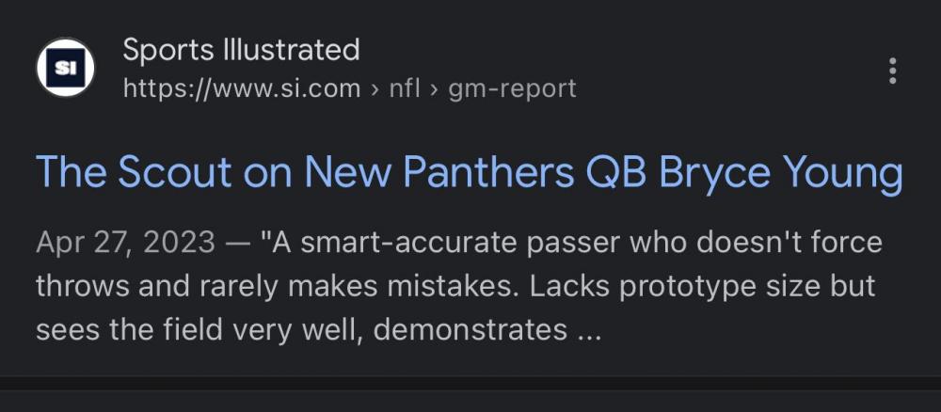Screen dimensions: 941x412
Task: Click the trailing ellipsis after "demonstrates"
Action: point(587,331)
